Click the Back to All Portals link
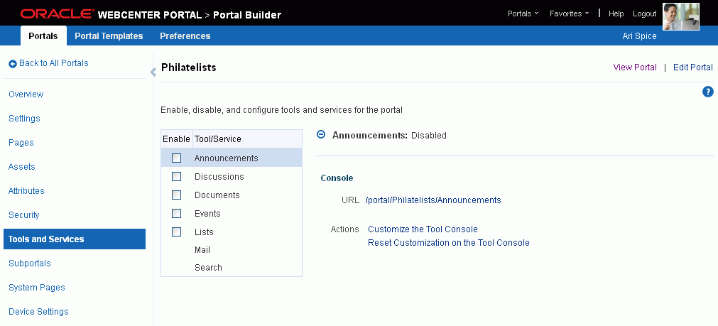Screen dimensions: 718x326 53,63
